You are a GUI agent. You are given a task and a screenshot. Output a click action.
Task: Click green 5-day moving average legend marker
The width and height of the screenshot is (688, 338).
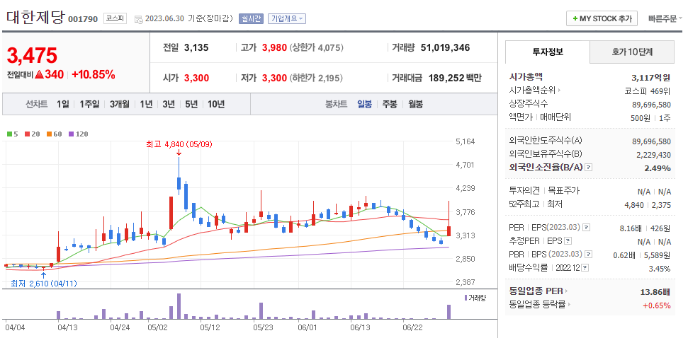9,134
